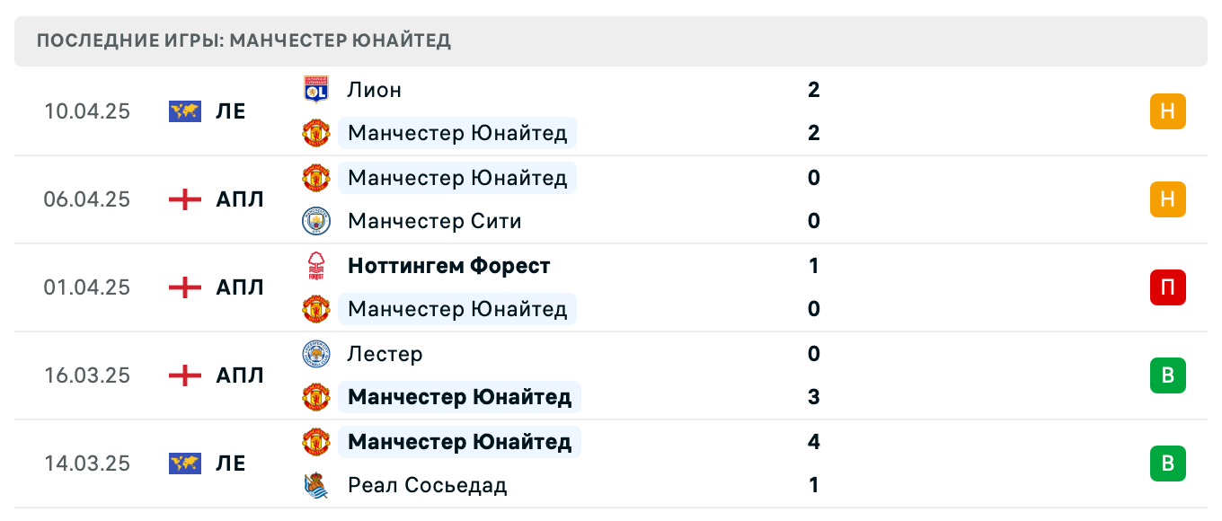
Task: Click the header ПОСЛЕДНИЕ ИГРЫ: МАНЧЕСТЕР ЮНАЙТЕД
Action: click(x=243, y=40)
